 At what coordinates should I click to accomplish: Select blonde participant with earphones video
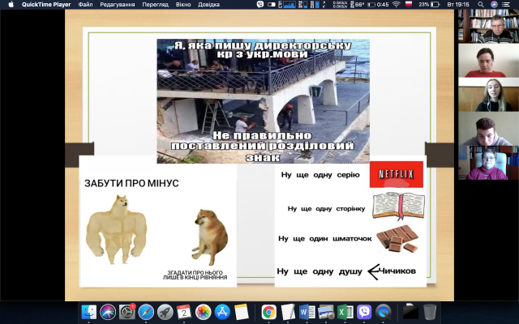(488, 95)
